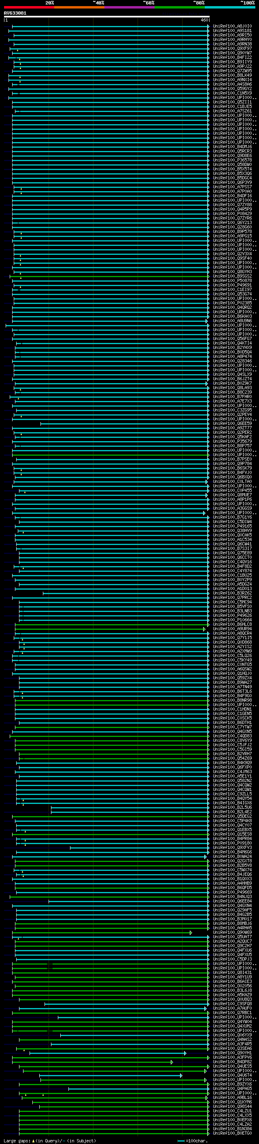Select hit label UniRef100_P10664

point(232,620)
